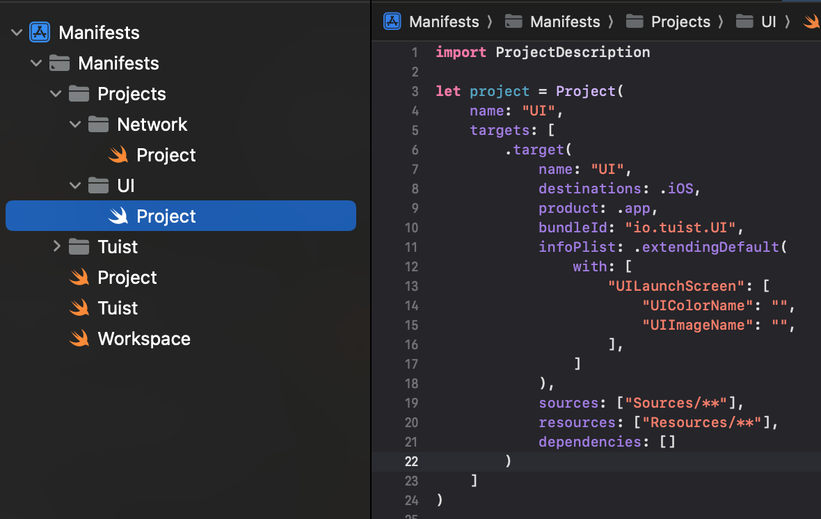Click the Xcode project icon beside root Manifests
The width and height of the screenshot is (821, 519).
coord(40,33)
